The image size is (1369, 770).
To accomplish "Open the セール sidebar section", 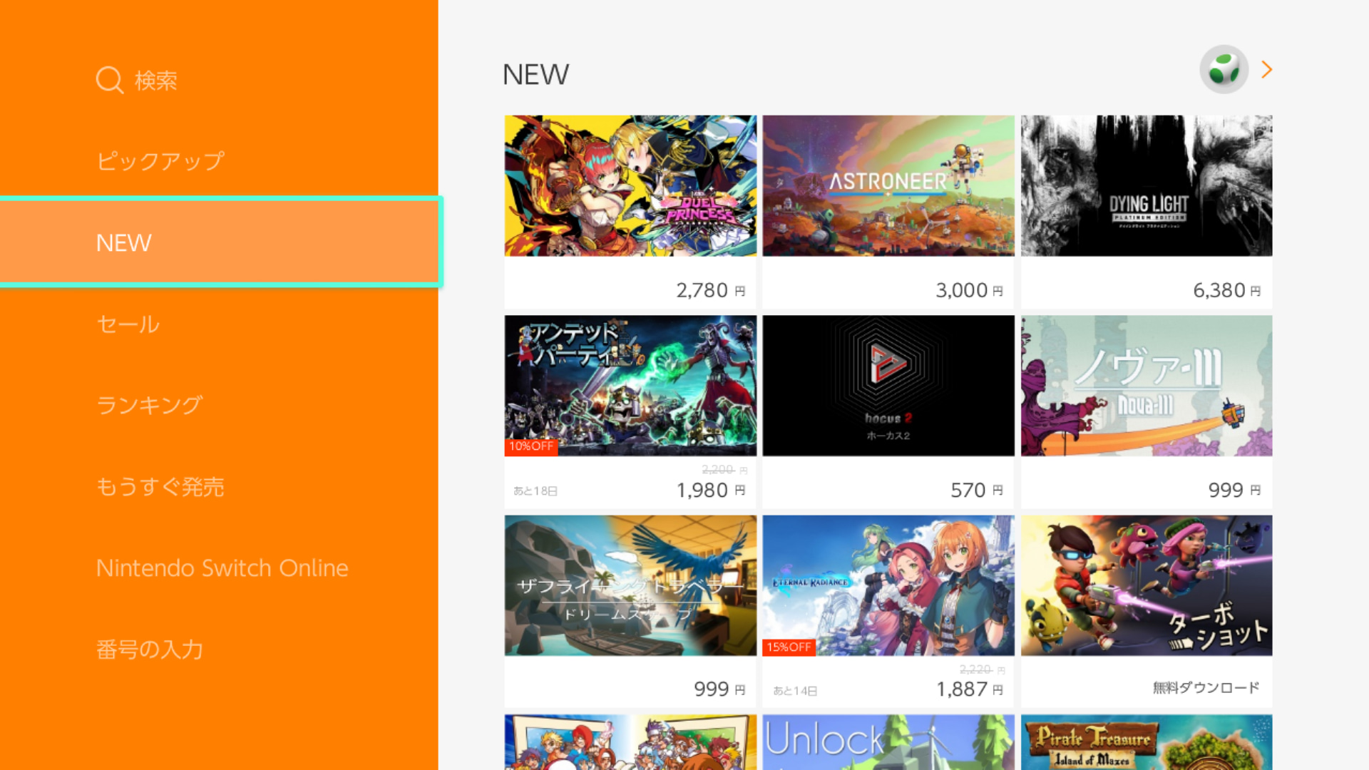I will (128, 324).
